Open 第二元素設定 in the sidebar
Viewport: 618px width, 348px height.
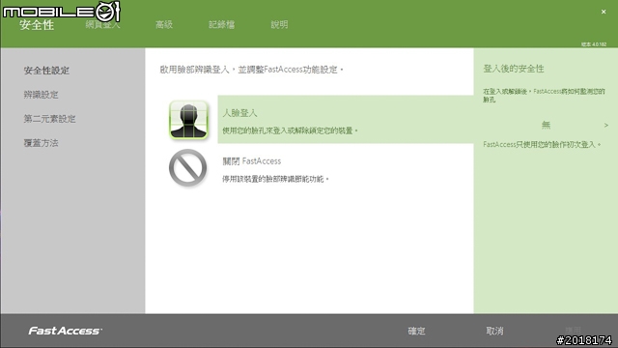(49, 119)
